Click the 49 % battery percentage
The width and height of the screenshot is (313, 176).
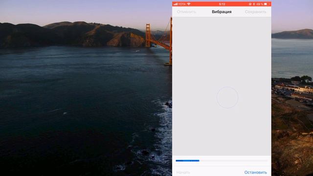click(x=260, y=4)
